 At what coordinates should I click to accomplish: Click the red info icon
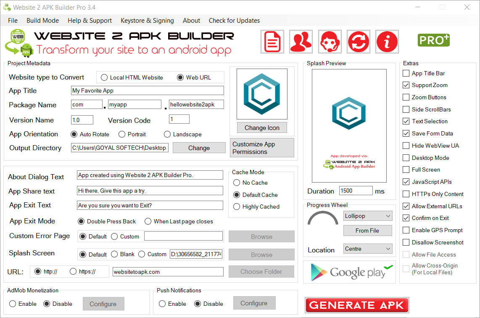[387, 41]
